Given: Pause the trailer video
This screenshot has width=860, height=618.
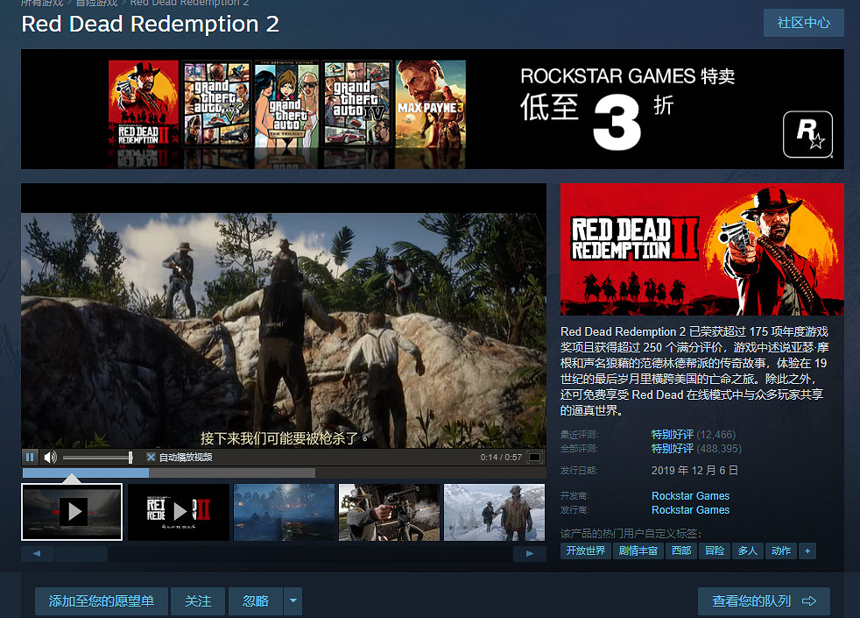Looking at the screenshot, I should pyautogui.click(x=30, y=457).
